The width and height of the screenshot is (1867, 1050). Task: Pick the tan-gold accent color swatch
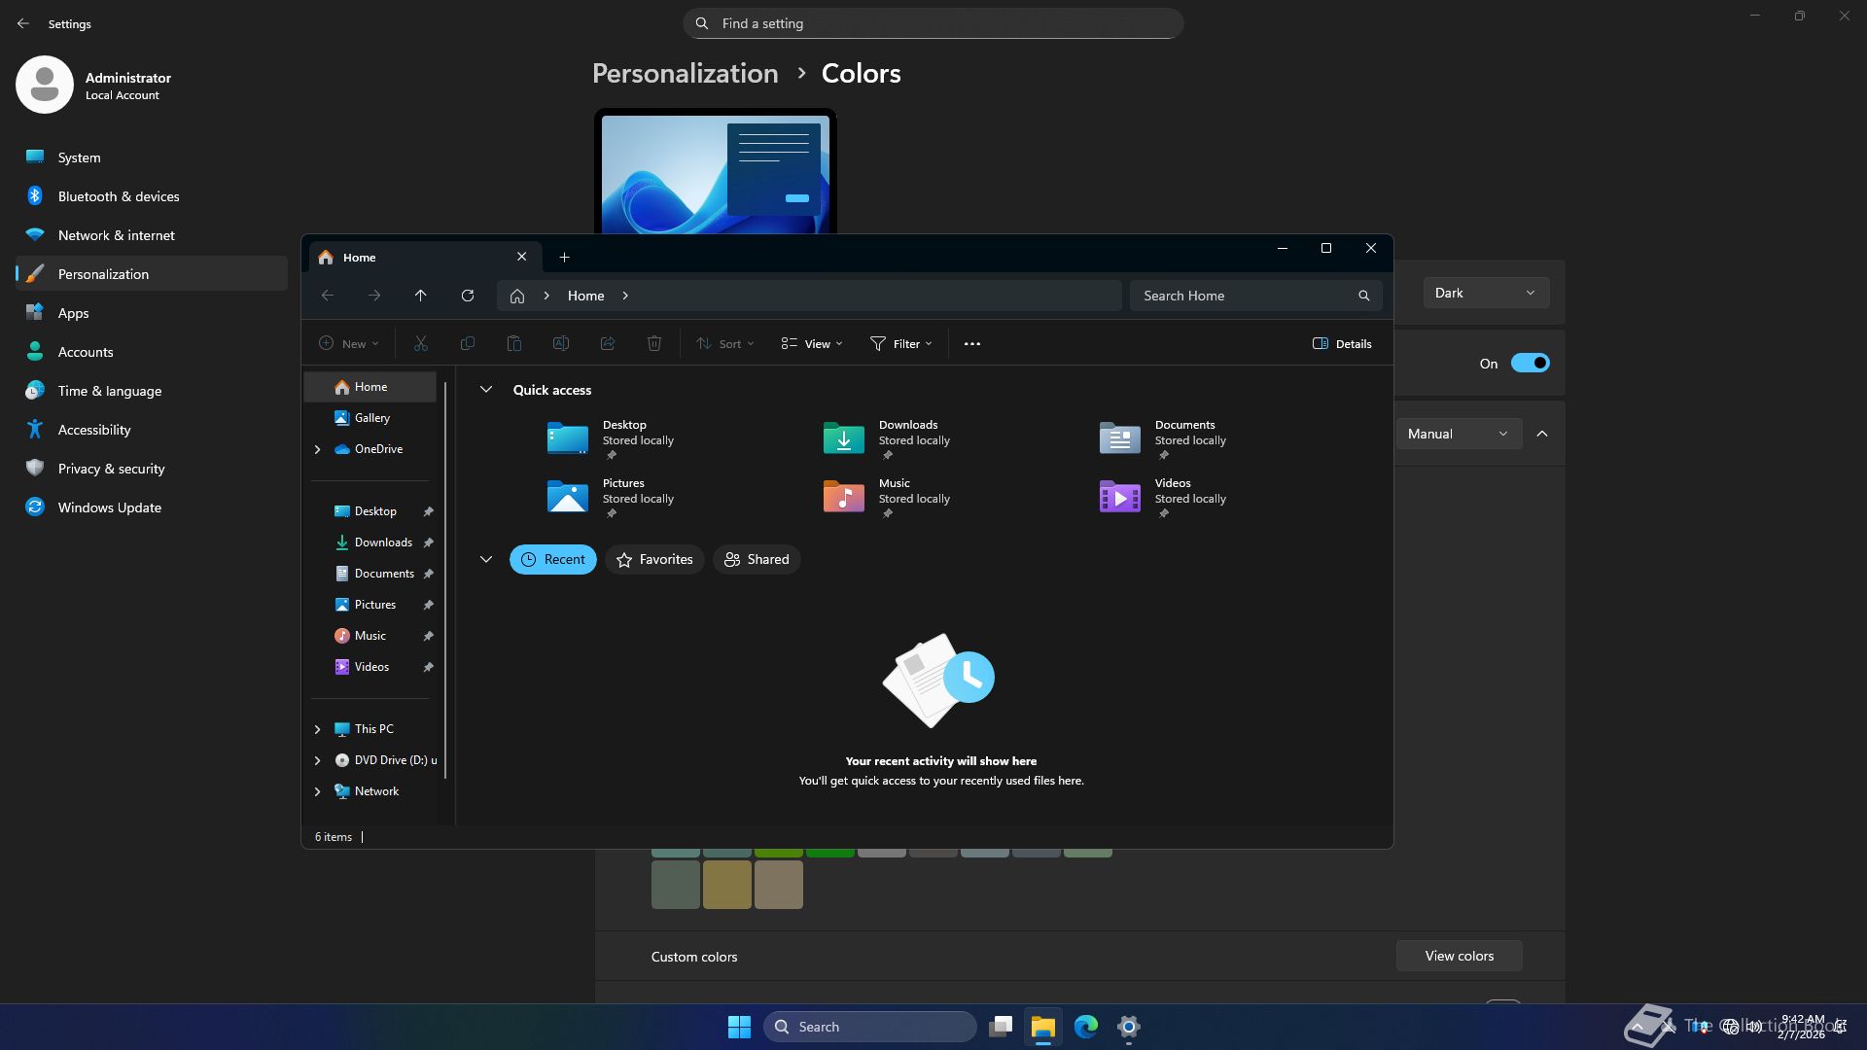[x=726, y=885]
